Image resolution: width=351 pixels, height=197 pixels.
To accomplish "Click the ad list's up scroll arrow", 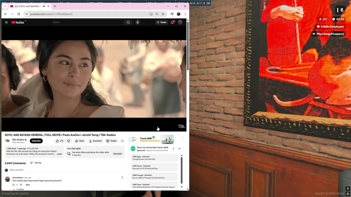I will tap(182, 155).
